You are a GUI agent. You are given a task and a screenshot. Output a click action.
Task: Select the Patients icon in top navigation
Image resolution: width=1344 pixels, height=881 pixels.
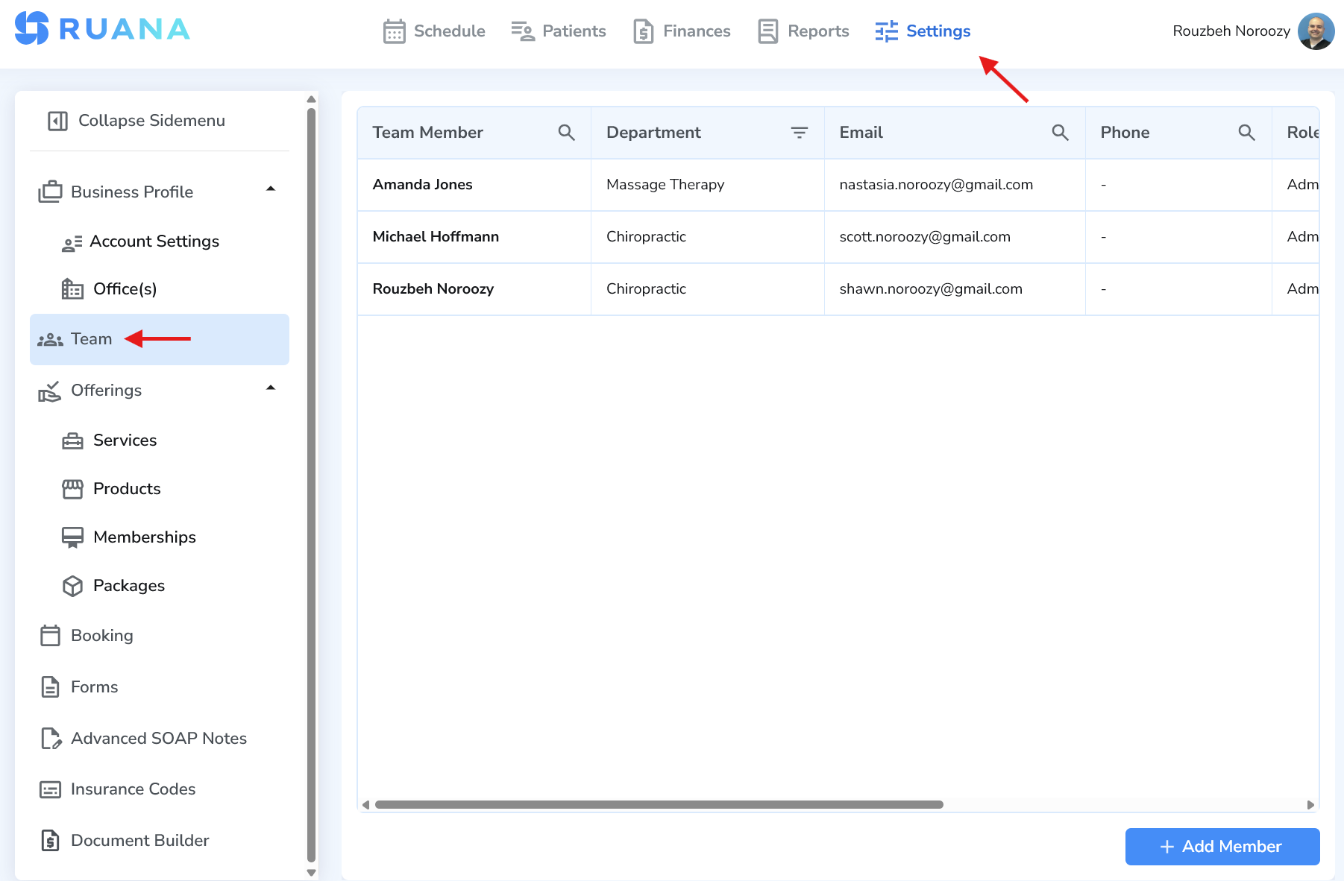(x=521, y=31)
